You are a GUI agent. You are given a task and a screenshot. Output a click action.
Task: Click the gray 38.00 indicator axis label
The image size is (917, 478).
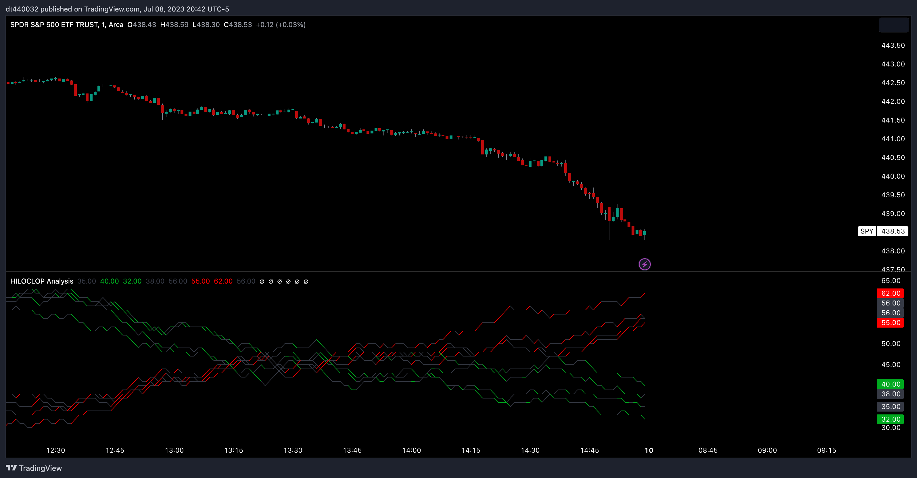tap(890, 394)
